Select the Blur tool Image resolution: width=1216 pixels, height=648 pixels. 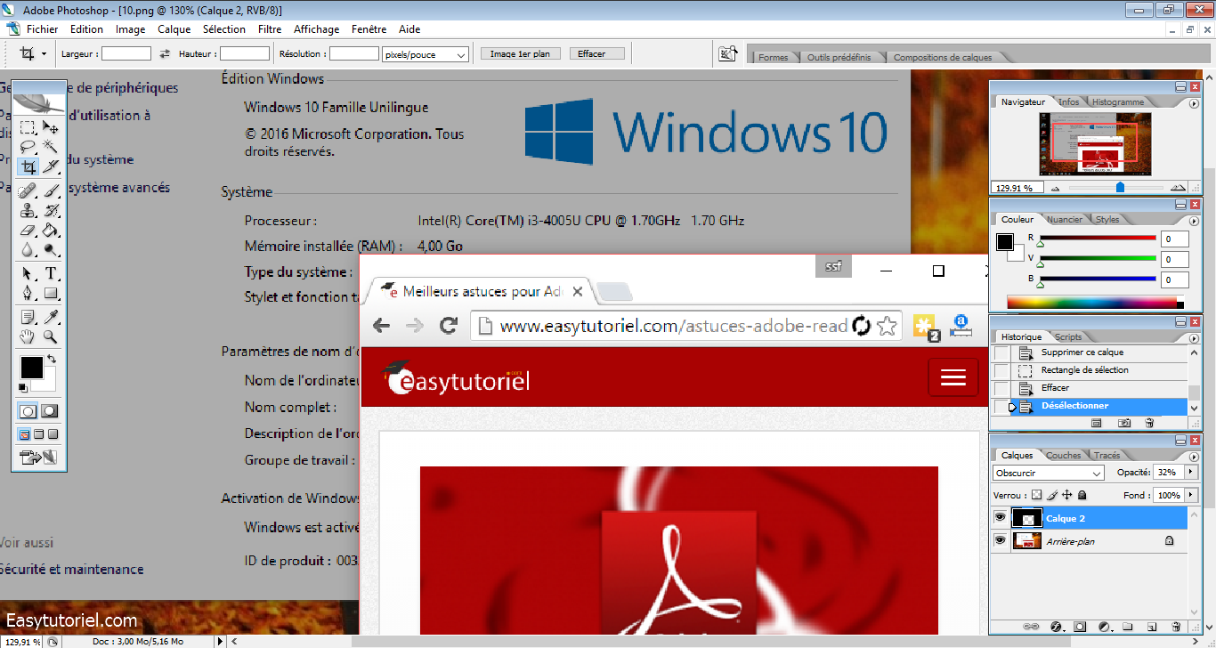tap(28, 250)
